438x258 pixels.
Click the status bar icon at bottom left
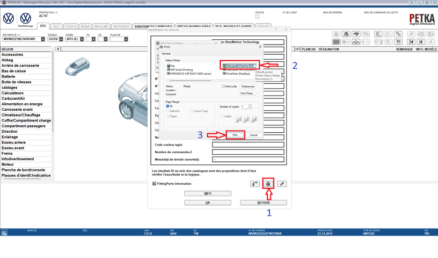click(x=4, y=232)
